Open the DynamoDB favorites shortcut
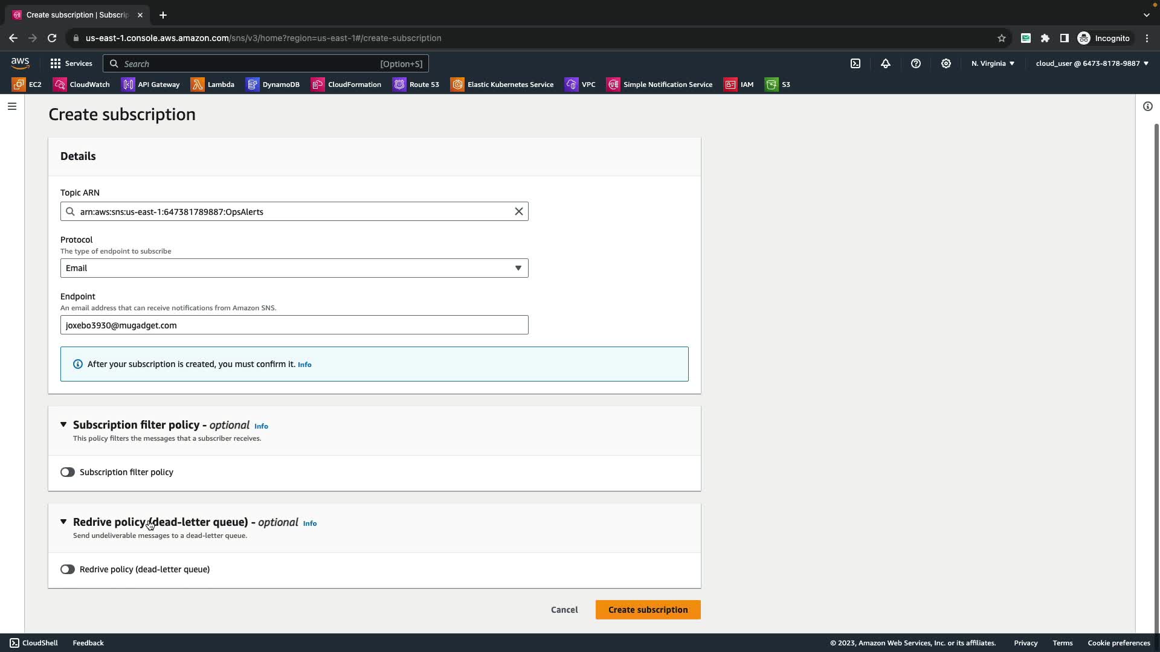Image resolution: width=1160 pixels, height=652 pixels. (x=273, y=85)
